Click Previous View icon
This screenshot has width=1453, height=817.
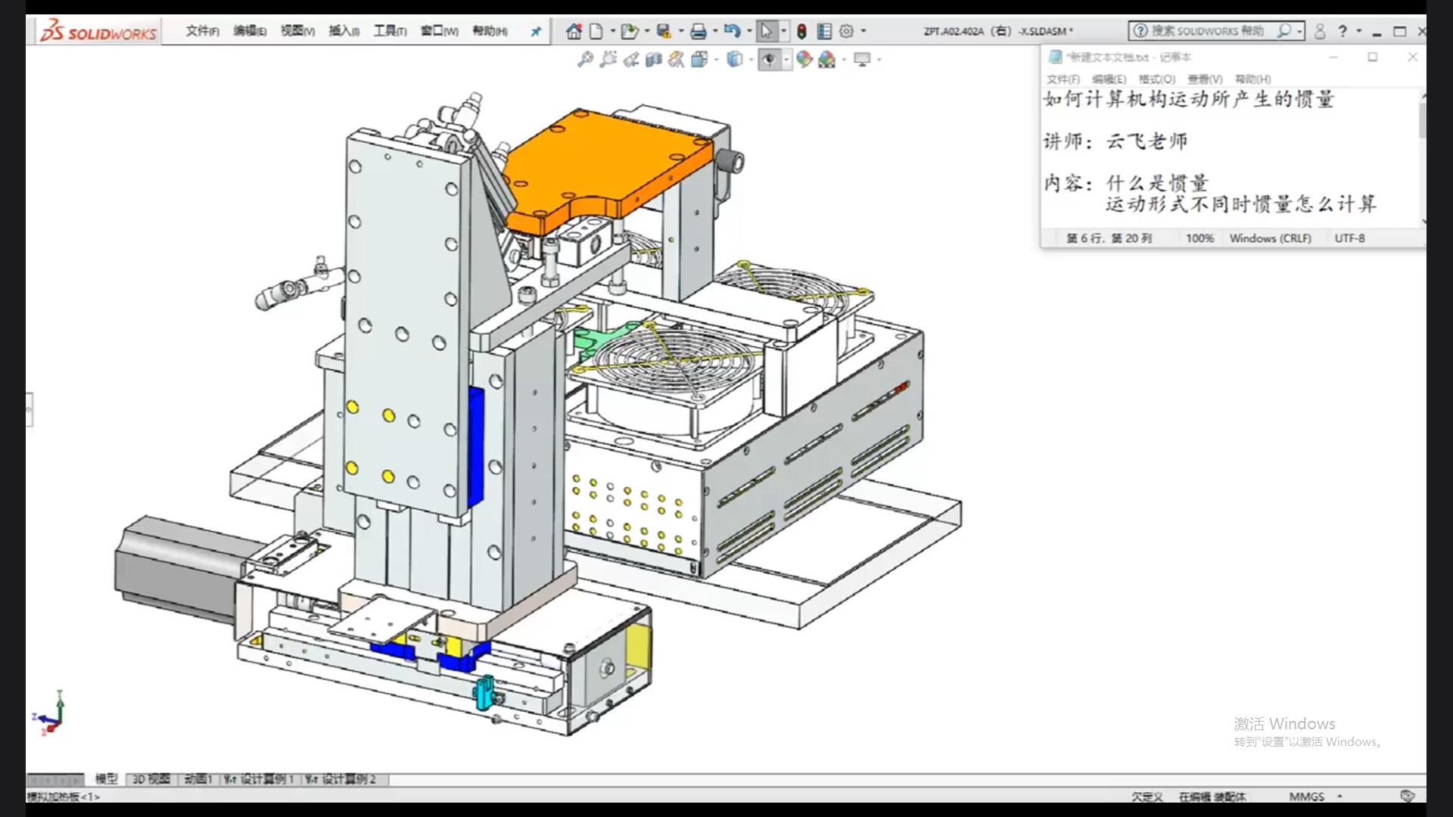tap(631, 59)
